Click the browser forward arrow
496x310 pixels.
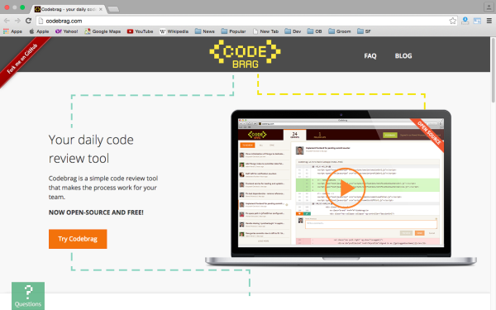(17, 21)
